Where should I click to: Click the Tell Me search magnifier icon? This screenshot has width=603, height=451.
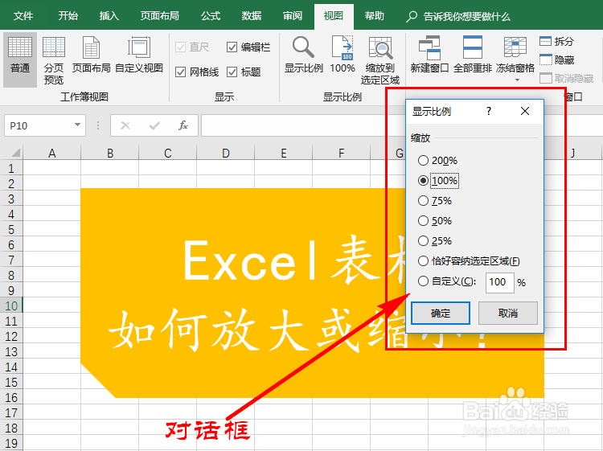tap(412, 17)
